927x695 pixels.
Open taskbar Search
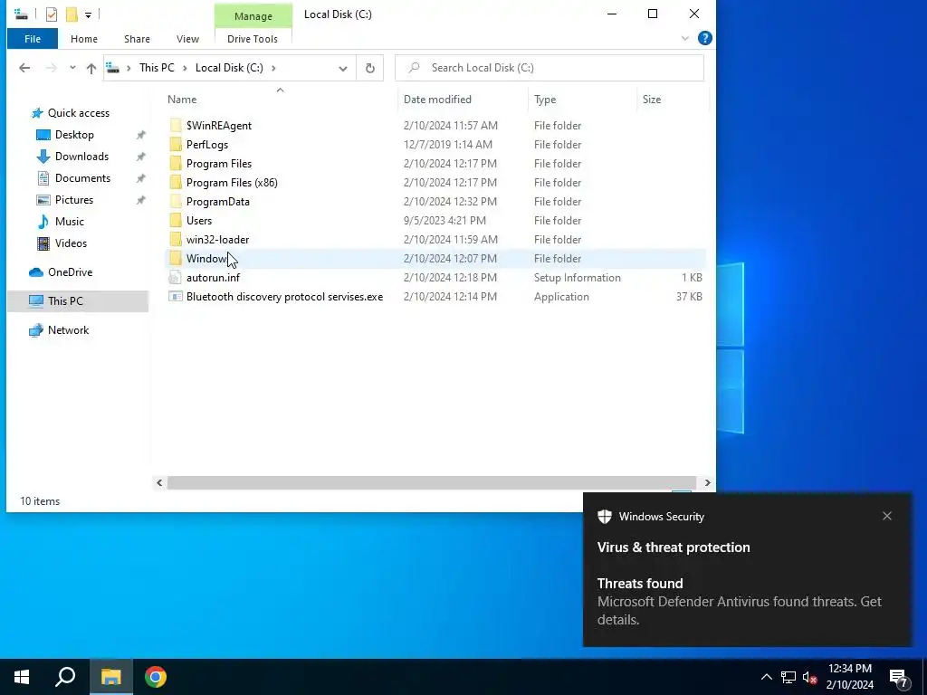click(65, 677)
